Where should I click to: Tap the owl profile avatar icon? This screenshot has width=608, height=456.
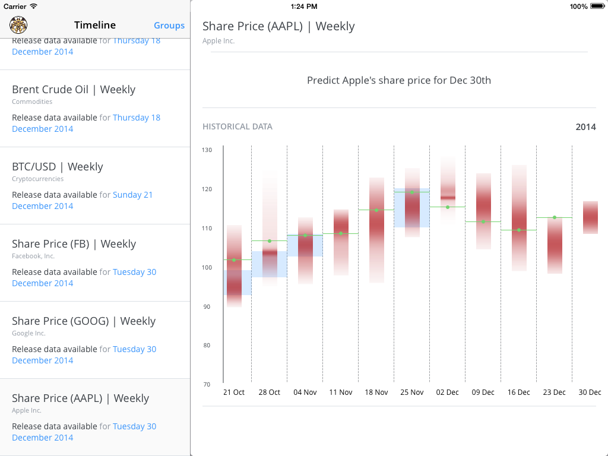tap(18, 25)
